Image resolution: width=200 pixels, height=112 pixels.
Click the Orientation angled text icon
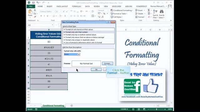[81, 12]
